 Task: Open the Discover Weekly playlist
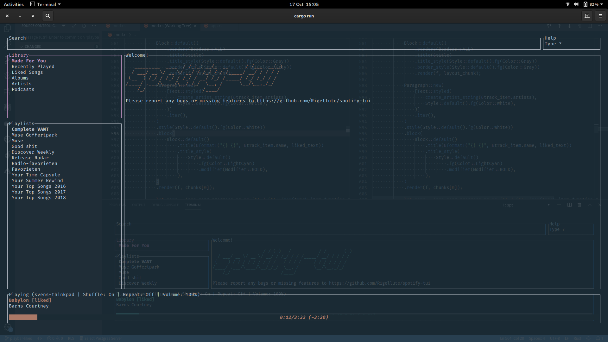(33, 152)
